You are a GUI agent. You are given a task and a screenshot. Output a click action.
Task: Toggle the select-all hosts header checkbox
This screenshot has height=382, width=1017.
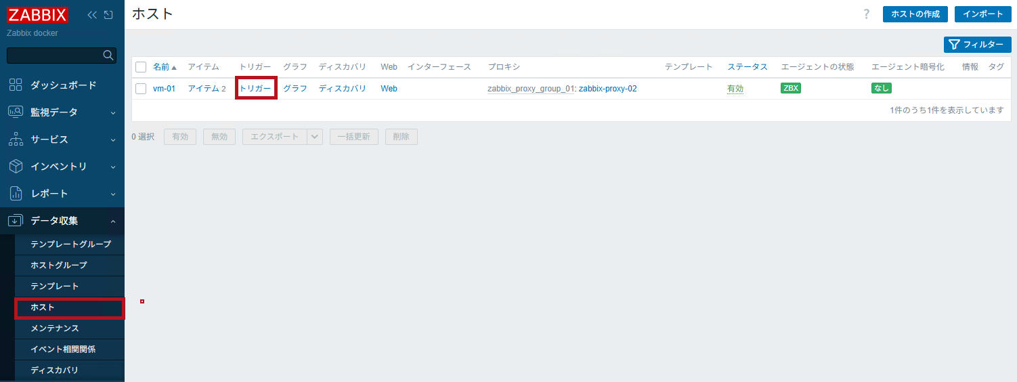[x=141, y=67]
